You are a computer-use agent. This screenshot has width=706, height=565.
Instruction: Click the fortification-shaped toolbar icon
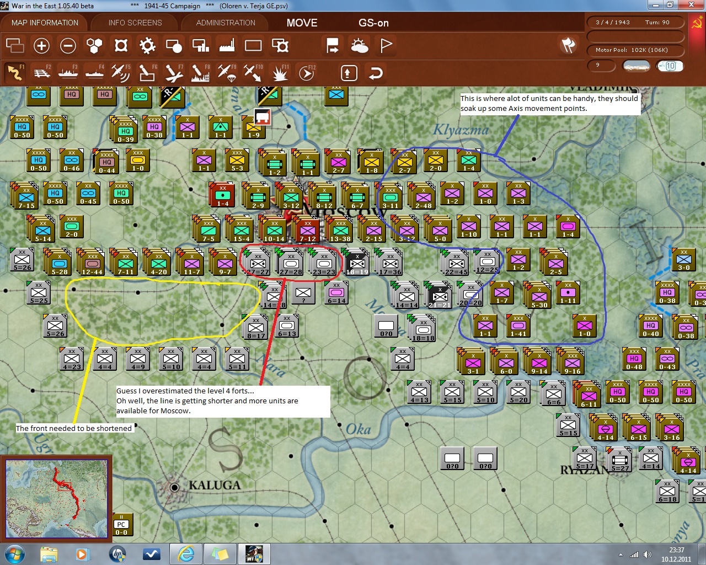(x=121, y=45)
